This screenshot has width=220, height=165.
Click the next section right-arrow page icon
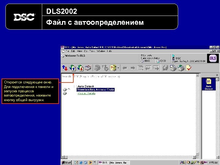[156, 68]
